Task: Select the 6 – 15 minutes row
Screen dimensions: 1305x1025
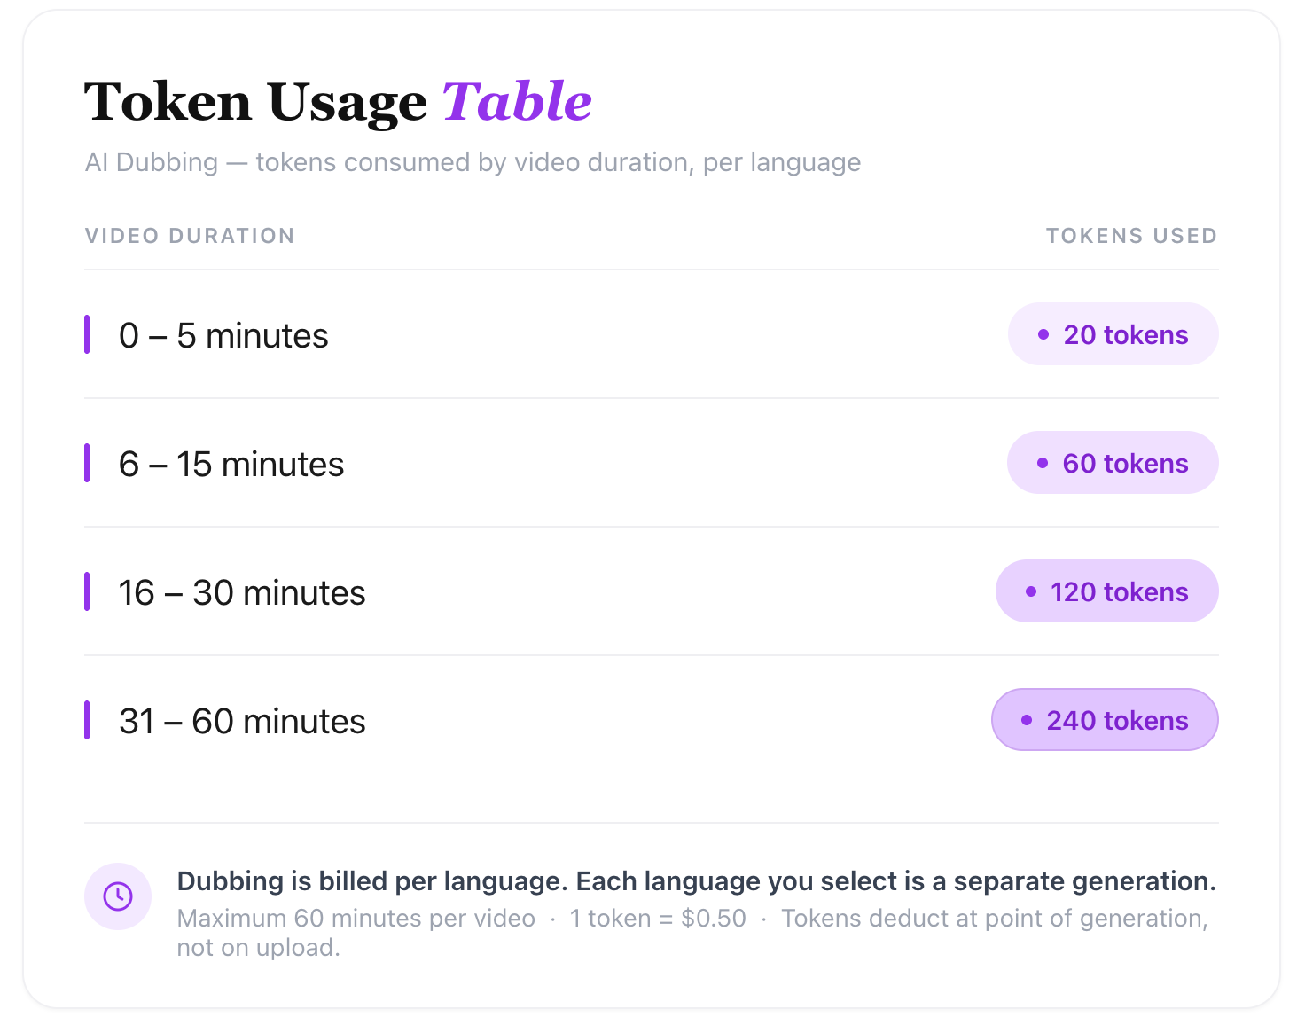Action: pos(652,463)
